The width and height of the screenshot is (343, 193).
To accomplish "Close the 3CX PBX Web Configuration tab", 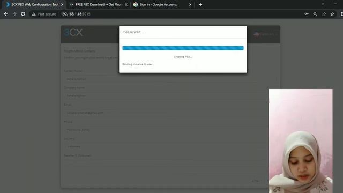I will pos(62,5).
